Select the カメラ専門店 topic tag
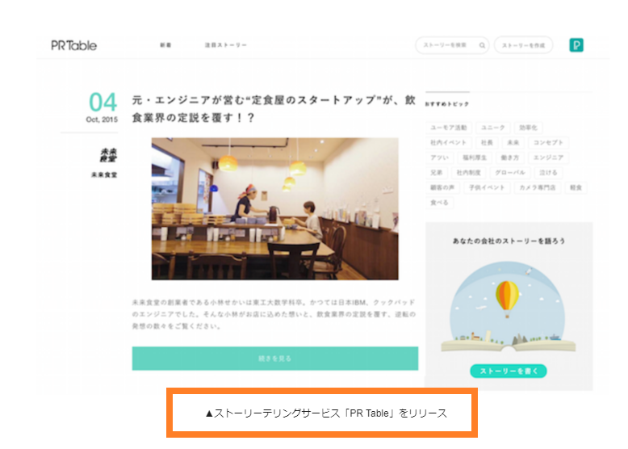This screenshot has width=628, height=449. pyautogui.click(x=537, y=187)
